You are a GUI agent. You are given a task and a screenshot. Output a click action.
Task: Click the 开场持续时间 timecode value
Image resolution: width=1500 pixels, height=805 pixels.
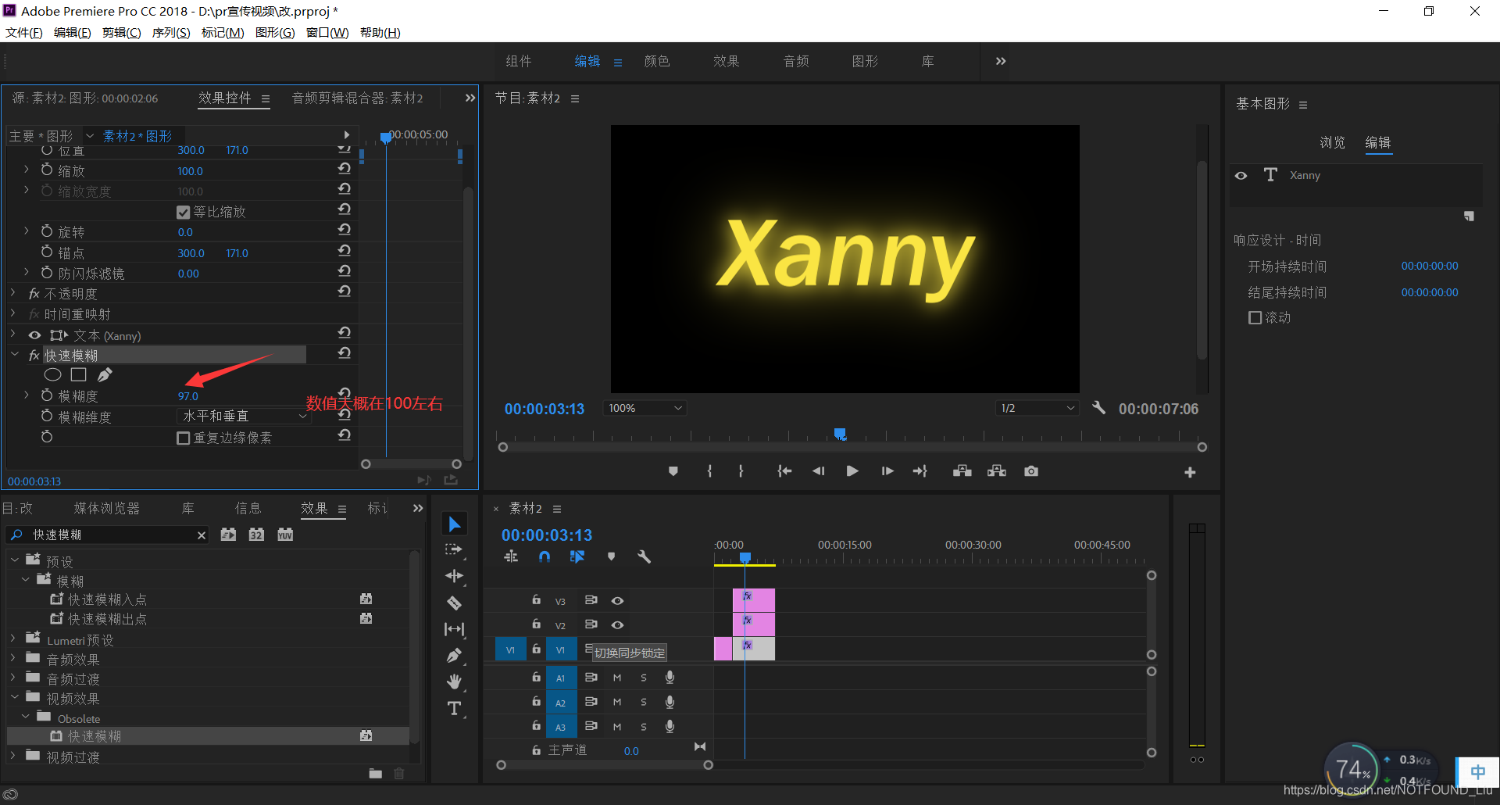tap(1430, 266)
